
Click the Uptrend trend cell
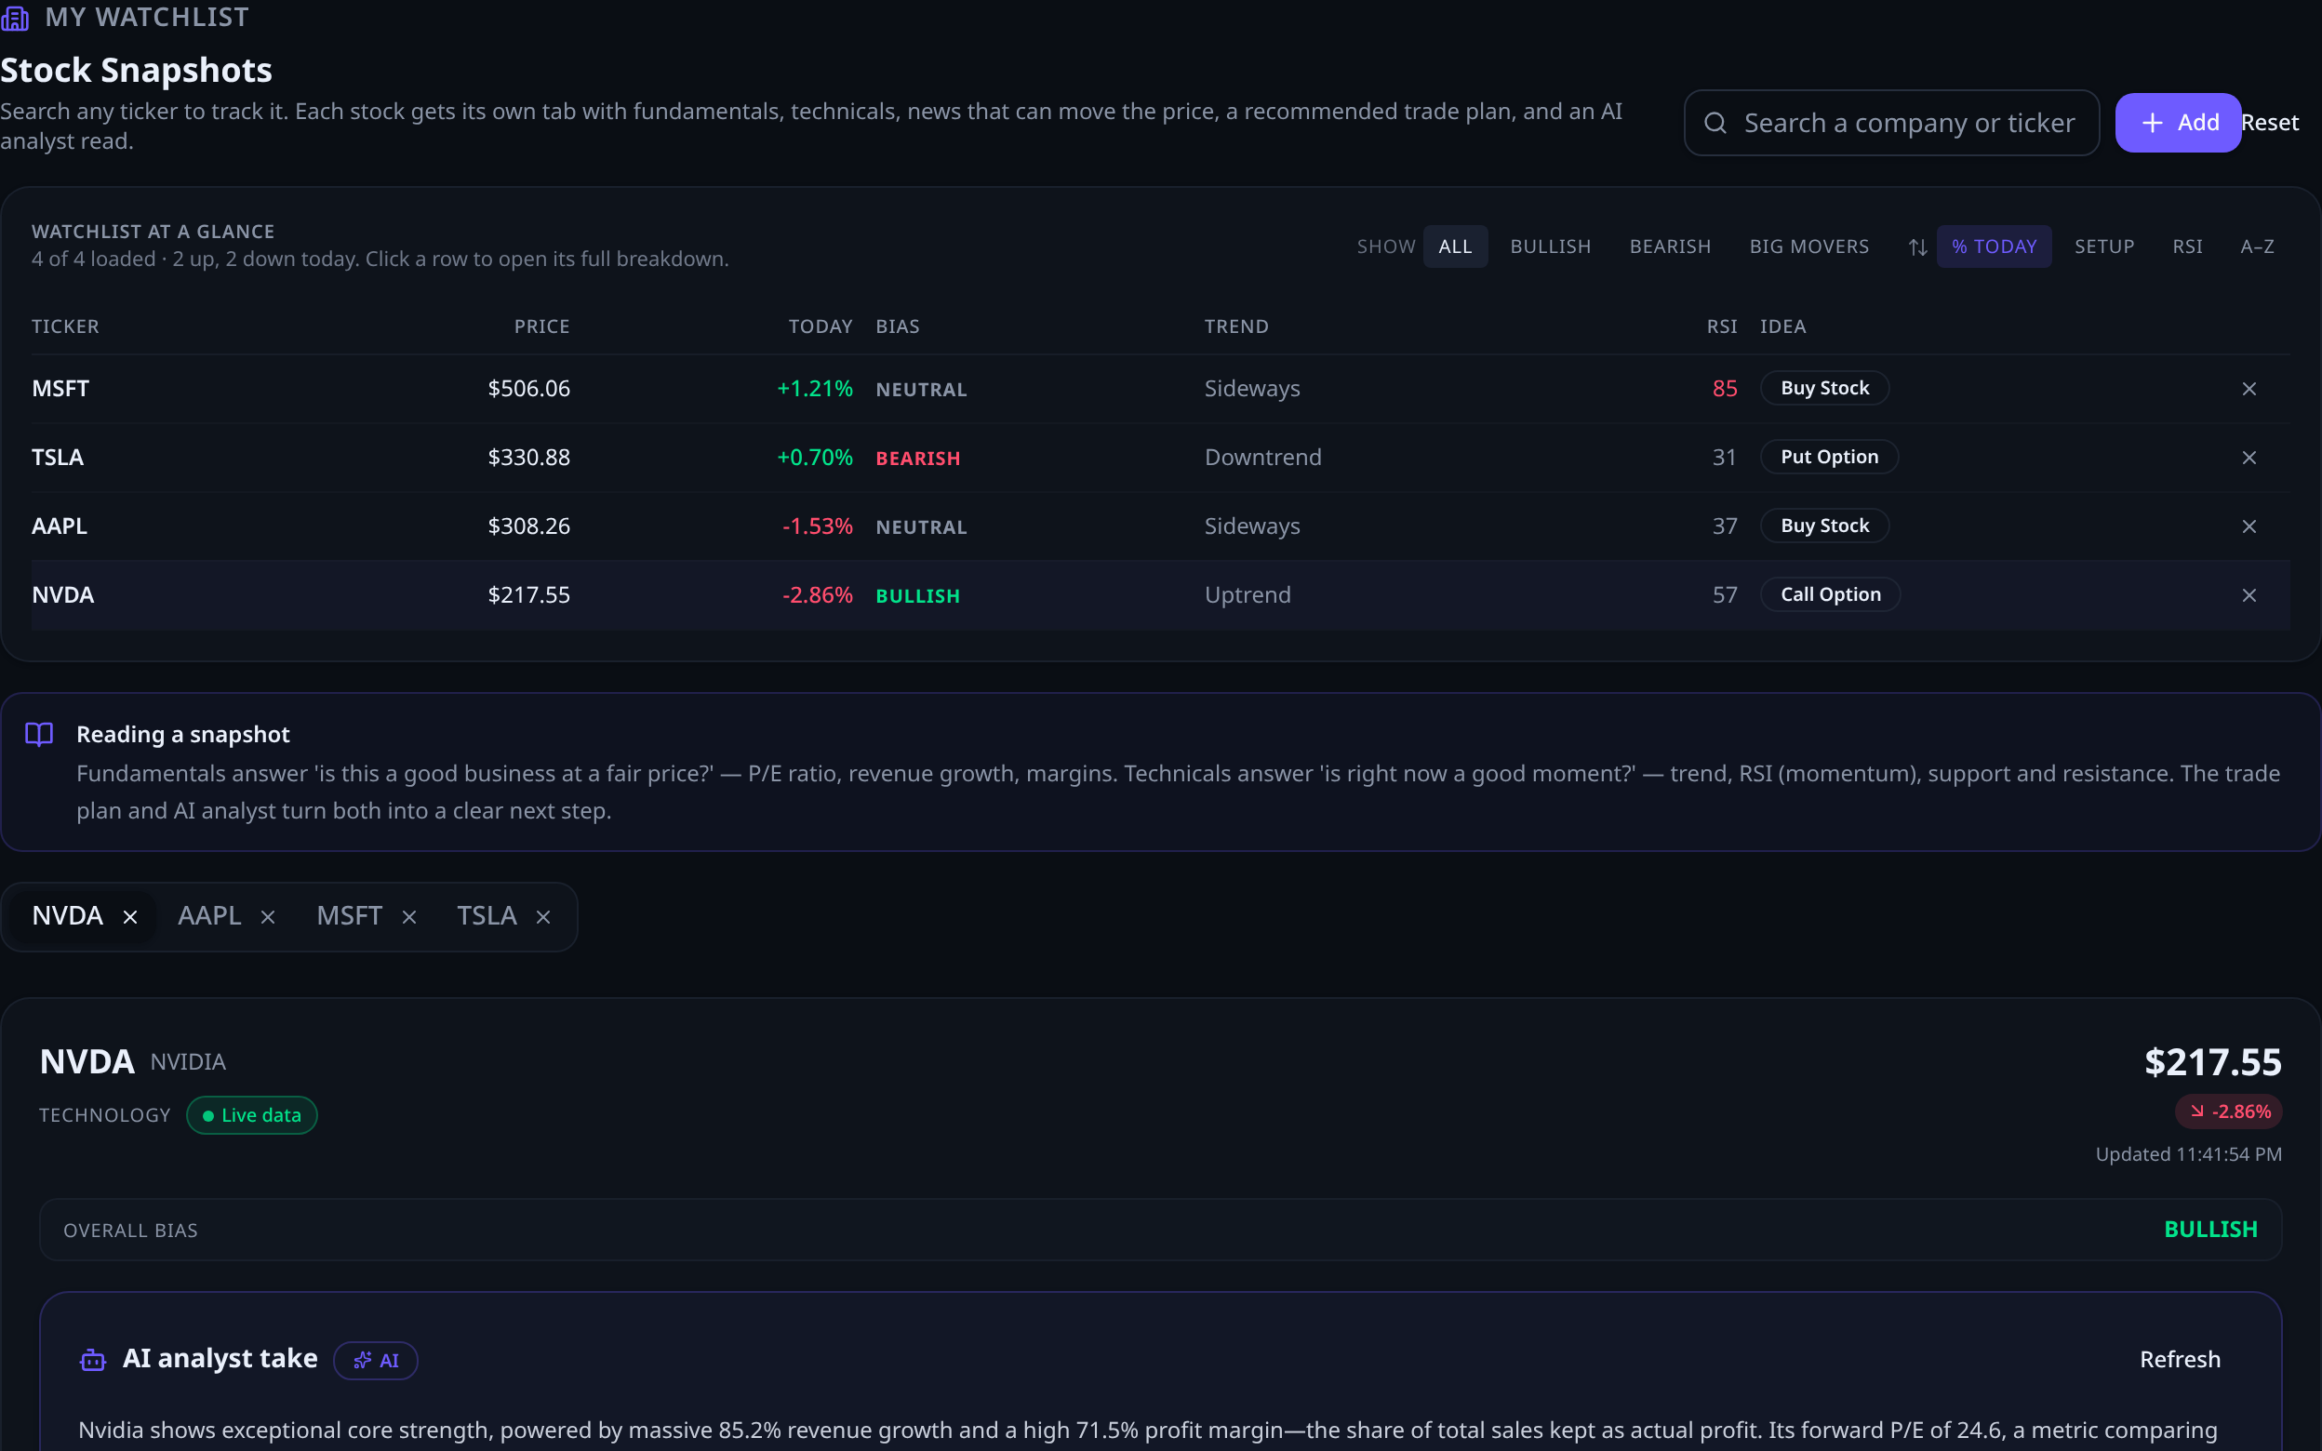[1248, 595]
